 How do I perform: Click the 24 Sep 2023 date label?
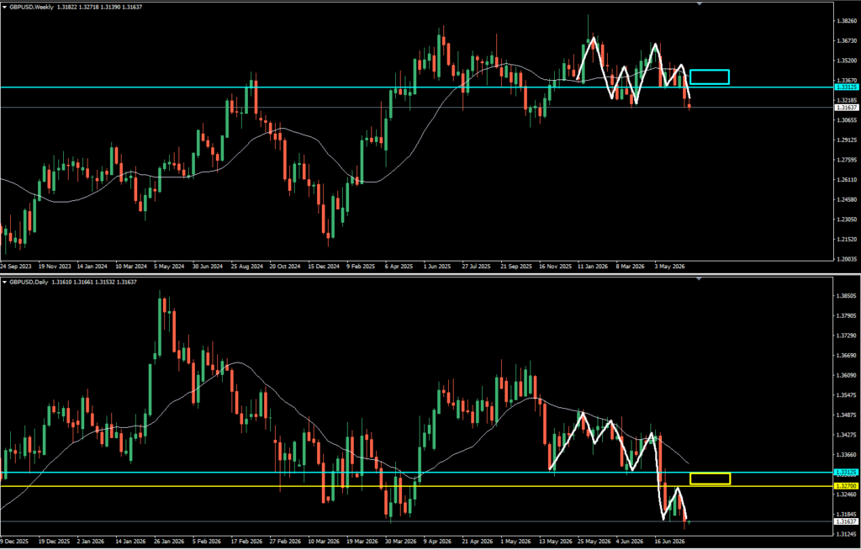coord(17,266)
